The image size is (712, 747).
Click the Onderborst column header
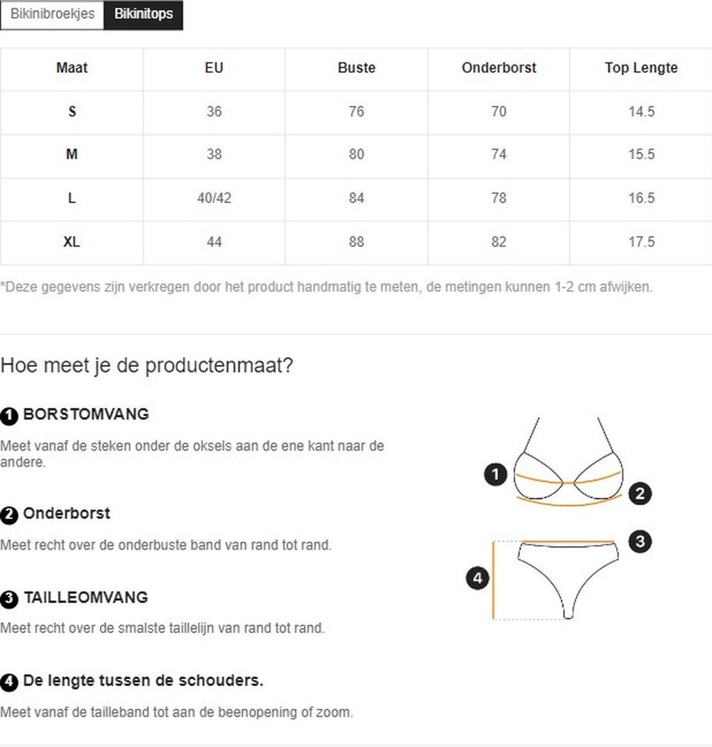point(499,68)
